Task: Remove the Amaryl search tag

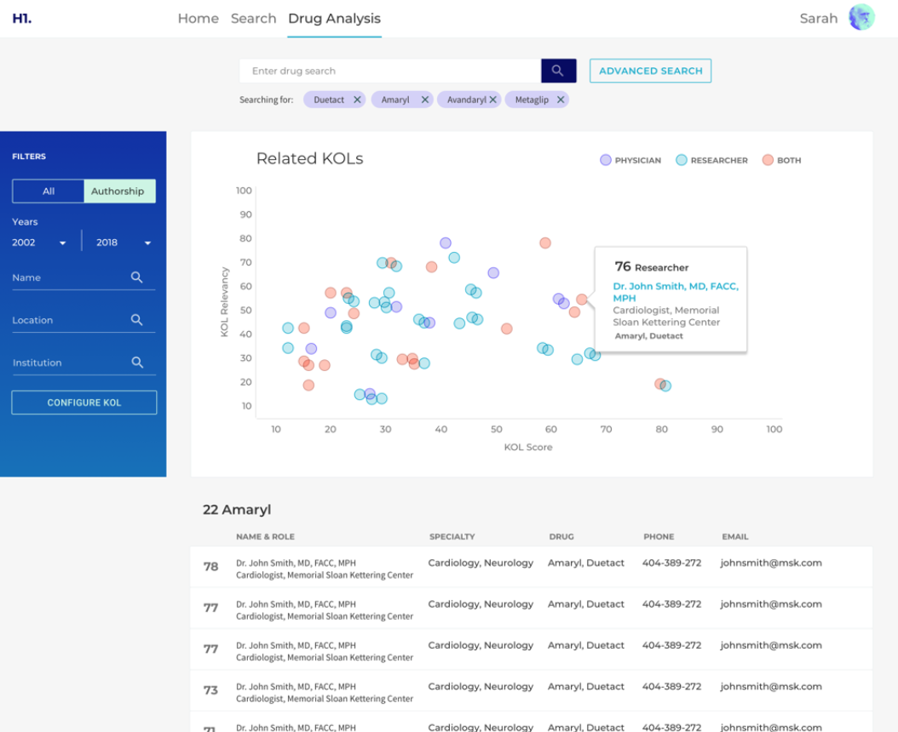Action: [x=425, y=100]
